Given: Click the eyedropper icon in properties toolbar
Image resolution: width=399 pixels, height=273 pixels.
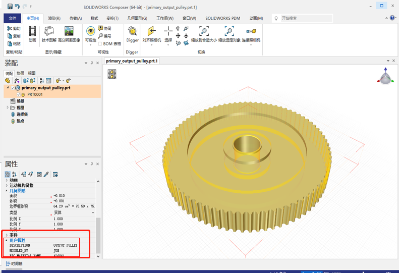Looking at the screenshot, I should (x=46, y=175).
